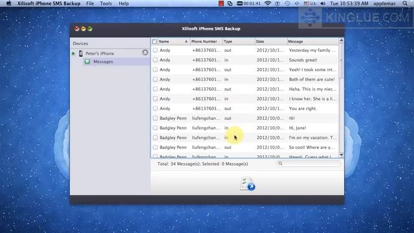Sort by the Type column header
This screenshot has height=233, width=414.
[x=239, y=41]
